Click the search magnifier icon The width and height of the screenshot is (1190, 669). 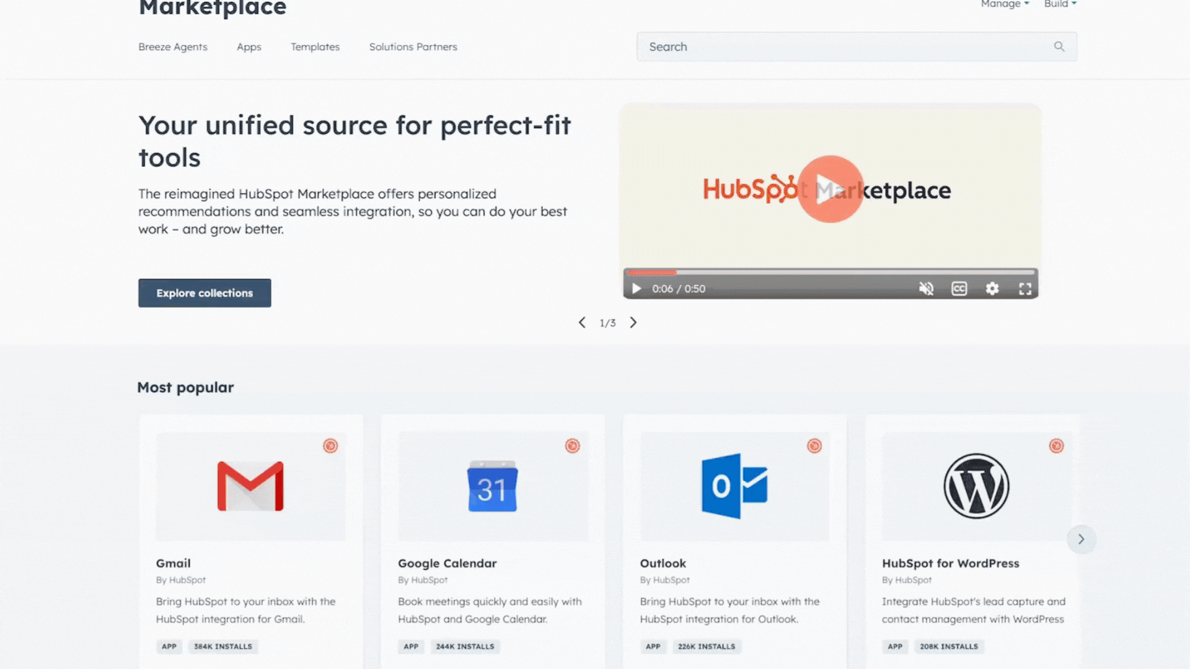[x=1059, y=46]
